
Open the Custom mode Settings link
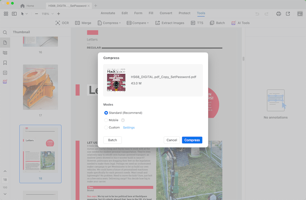[x=129, y=128]
